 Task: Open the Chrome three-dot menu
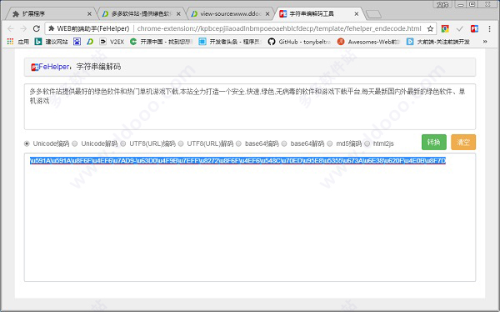pos(489,28)
